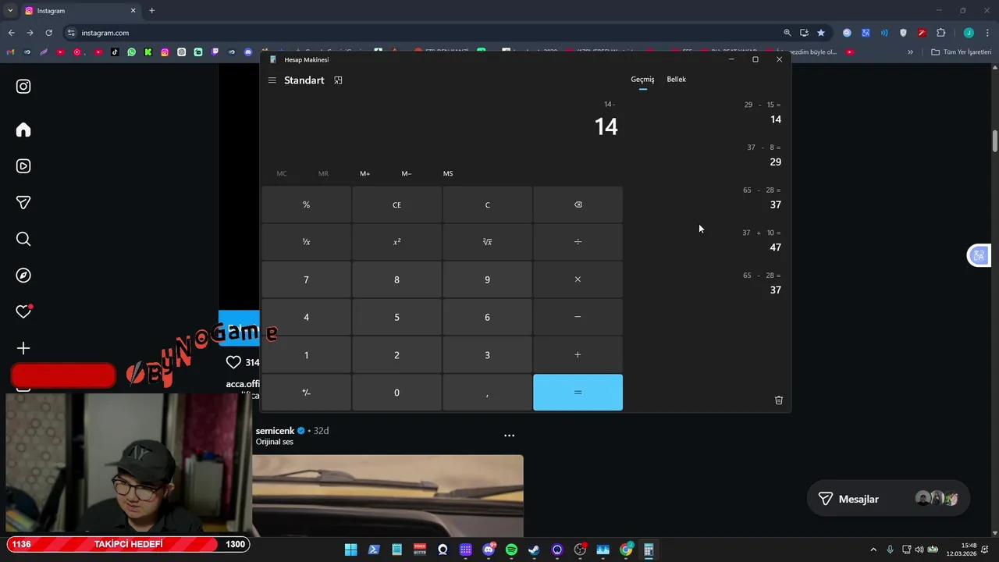Click Instagram Create plus icon
This screenshot has width=999, height=562.
tap(23, 348)
